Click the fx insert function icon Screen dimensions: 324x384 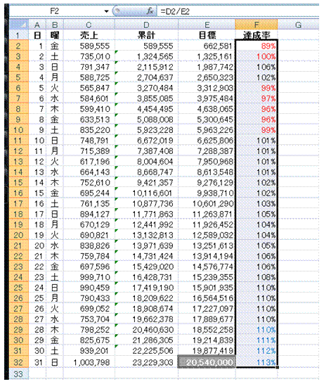(x=150, y=11)
